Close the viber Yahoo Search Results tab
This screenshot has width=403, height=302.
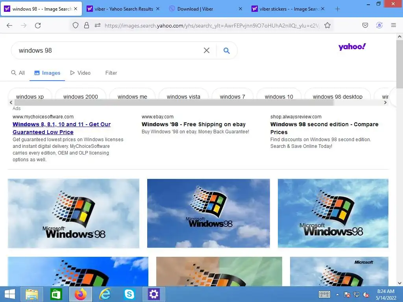click(x=158, y=9)
